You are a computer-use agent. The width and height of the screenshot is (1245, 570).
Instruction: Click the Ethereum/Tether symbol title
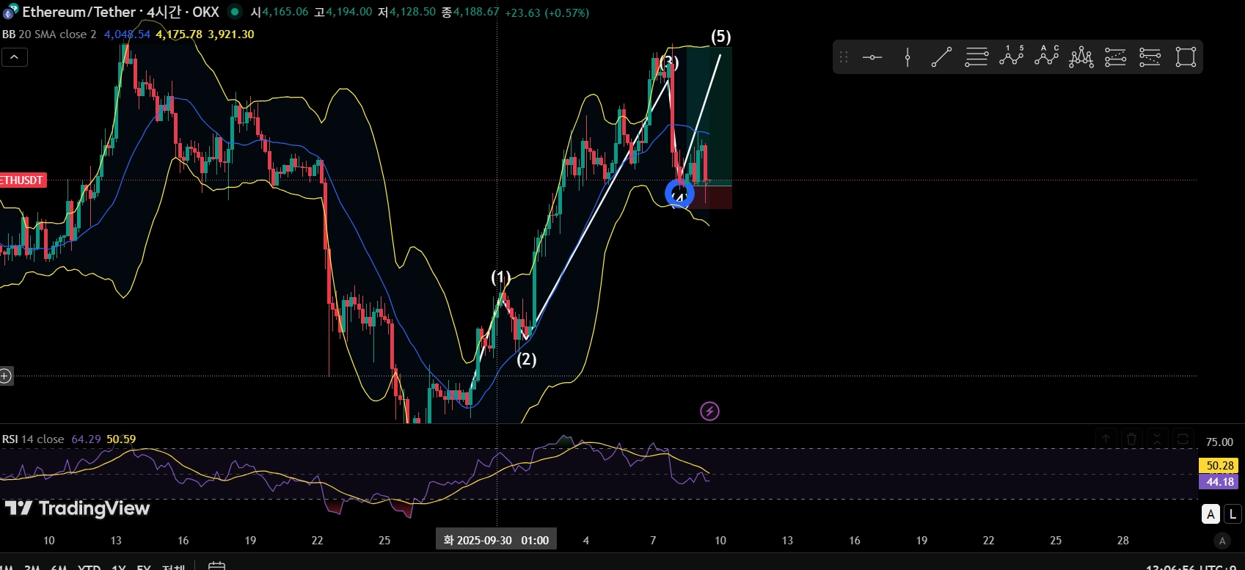coord(120,12)
